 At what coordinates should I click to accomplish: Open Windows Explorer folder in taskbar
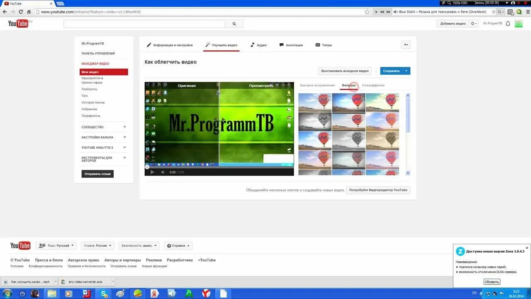click(52, 294)
